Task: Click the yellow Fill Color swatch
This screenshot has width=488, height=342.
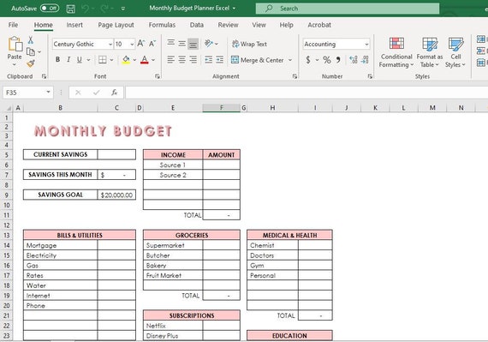Action: [126, 59]
